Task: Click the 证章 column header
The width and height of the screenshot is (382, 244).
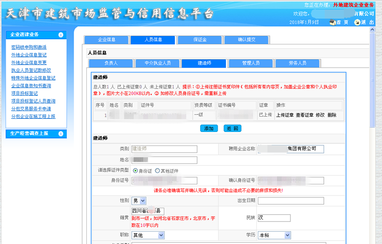Action: click(x=265, y=105)
